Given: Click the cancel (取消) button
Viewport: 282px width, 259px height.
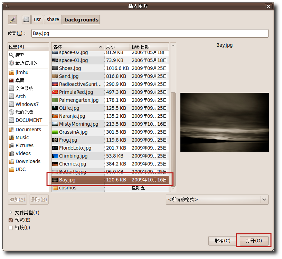Looking at the screenshot, I should click(223, 241).
